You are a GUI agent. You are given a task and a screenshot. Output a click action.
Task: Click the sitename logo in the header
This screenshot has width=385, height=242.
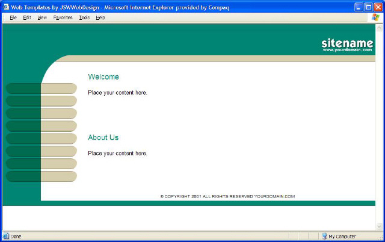click(347, 43)
